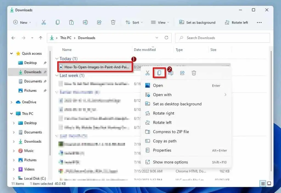281x193 pixels.
Task: Click the Paste icon in the toolbar
Action: pyautogui.click(x=71, y=22)
